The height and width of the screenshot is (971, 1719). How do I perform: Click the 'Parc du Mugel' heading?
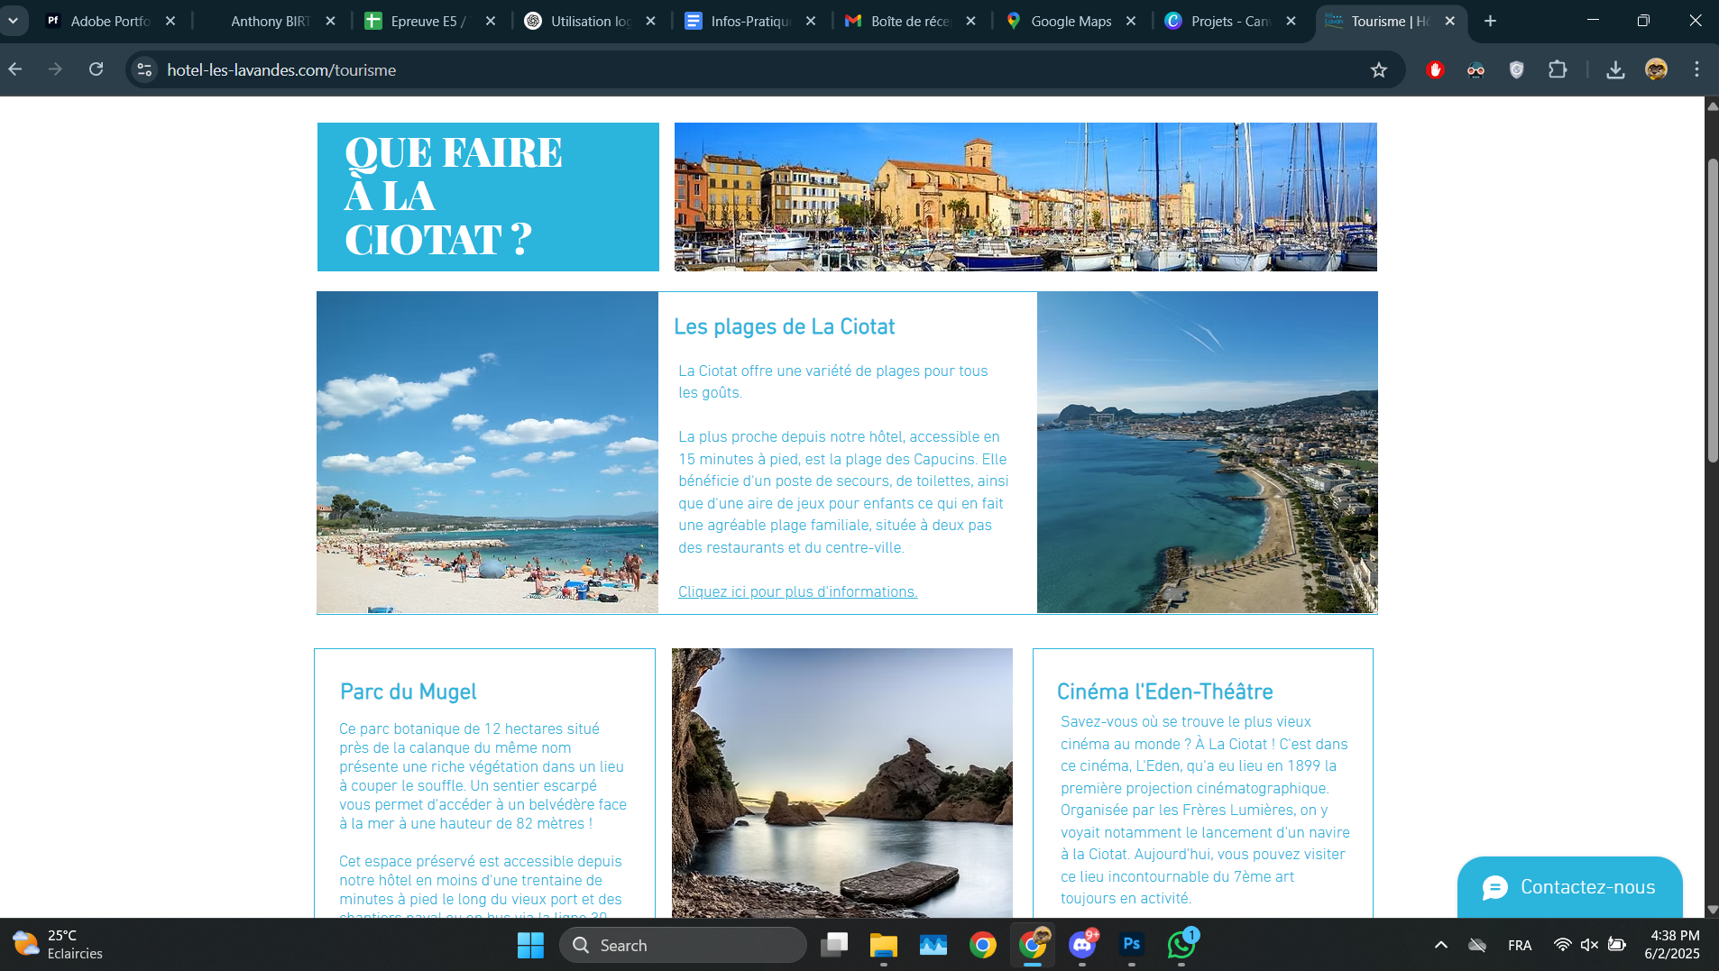[408, 692]
